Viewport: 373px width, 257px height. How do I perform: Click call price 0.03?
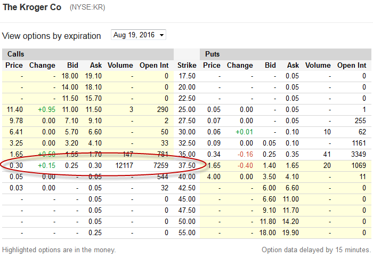(16, 188)
